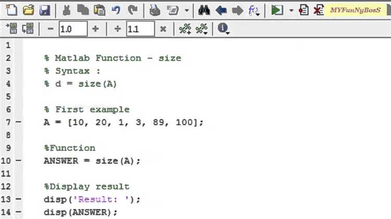The image size is (391, 219).
Task: Decrement the value using the minus button
Action: coord(51,29)
